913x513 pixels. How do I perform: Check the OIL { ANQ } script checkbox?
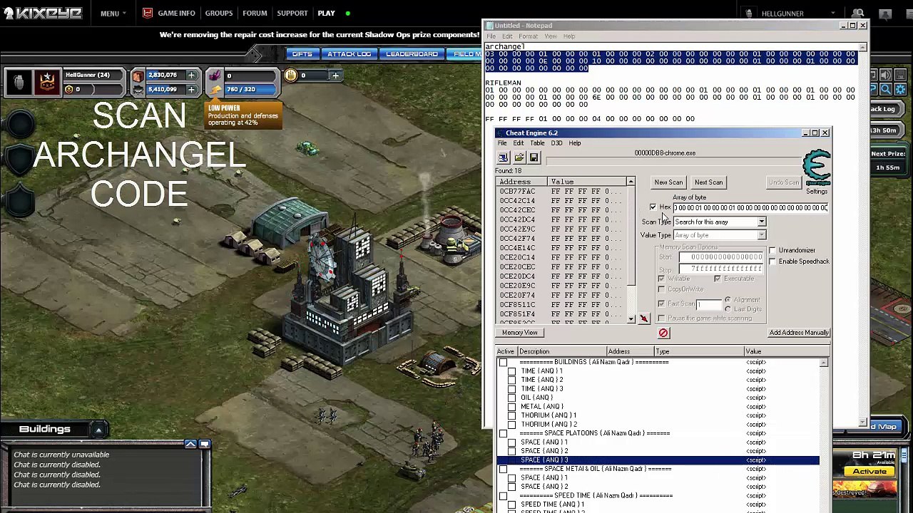point(511,398)
